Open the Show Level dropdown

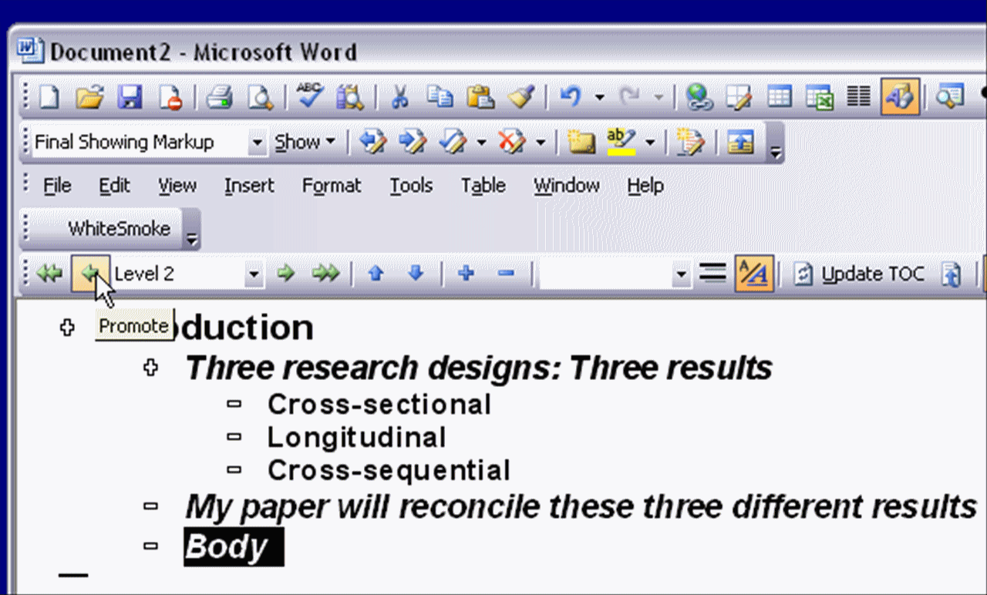[681, 274]
